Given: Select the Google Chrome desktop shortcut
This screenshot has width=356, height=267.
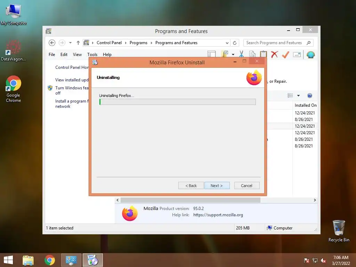Looking at the screenshot, I should pos(14,89).
